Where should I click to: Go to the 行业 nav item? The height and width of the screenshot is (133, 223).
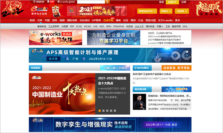click(141, 20)
